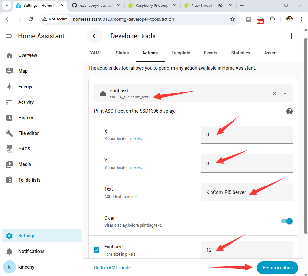Open the Statistics tab

coord(241,53)
